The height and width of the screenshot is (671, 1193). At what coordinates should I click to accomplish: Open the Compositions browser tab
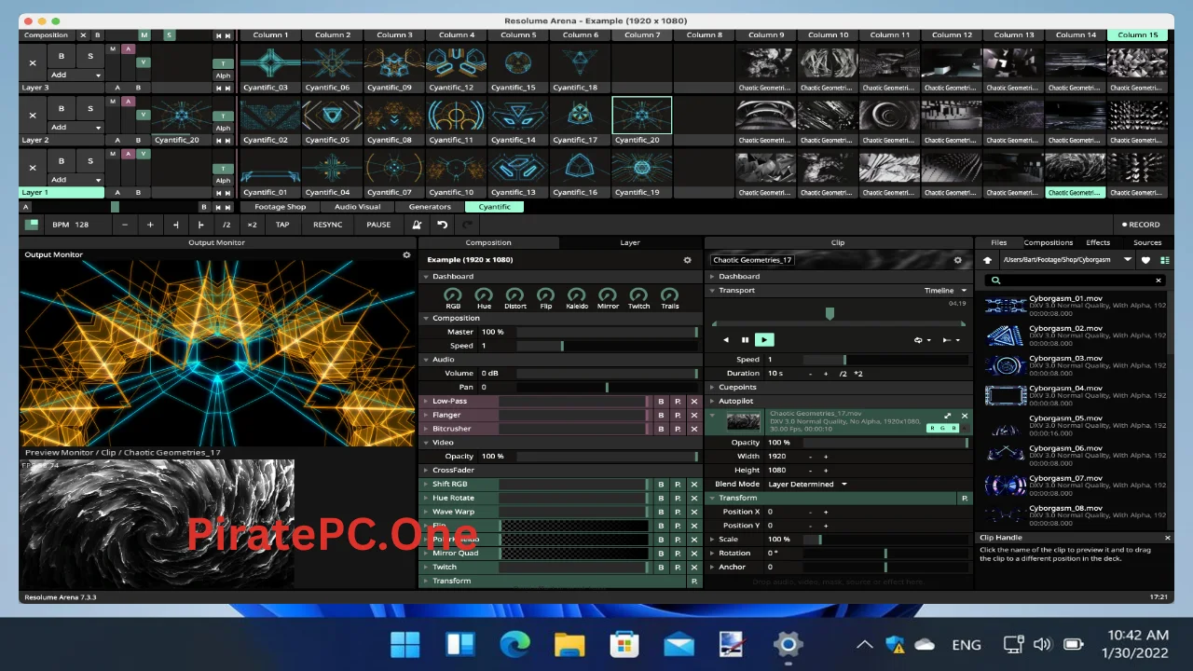pos(1048,242)
